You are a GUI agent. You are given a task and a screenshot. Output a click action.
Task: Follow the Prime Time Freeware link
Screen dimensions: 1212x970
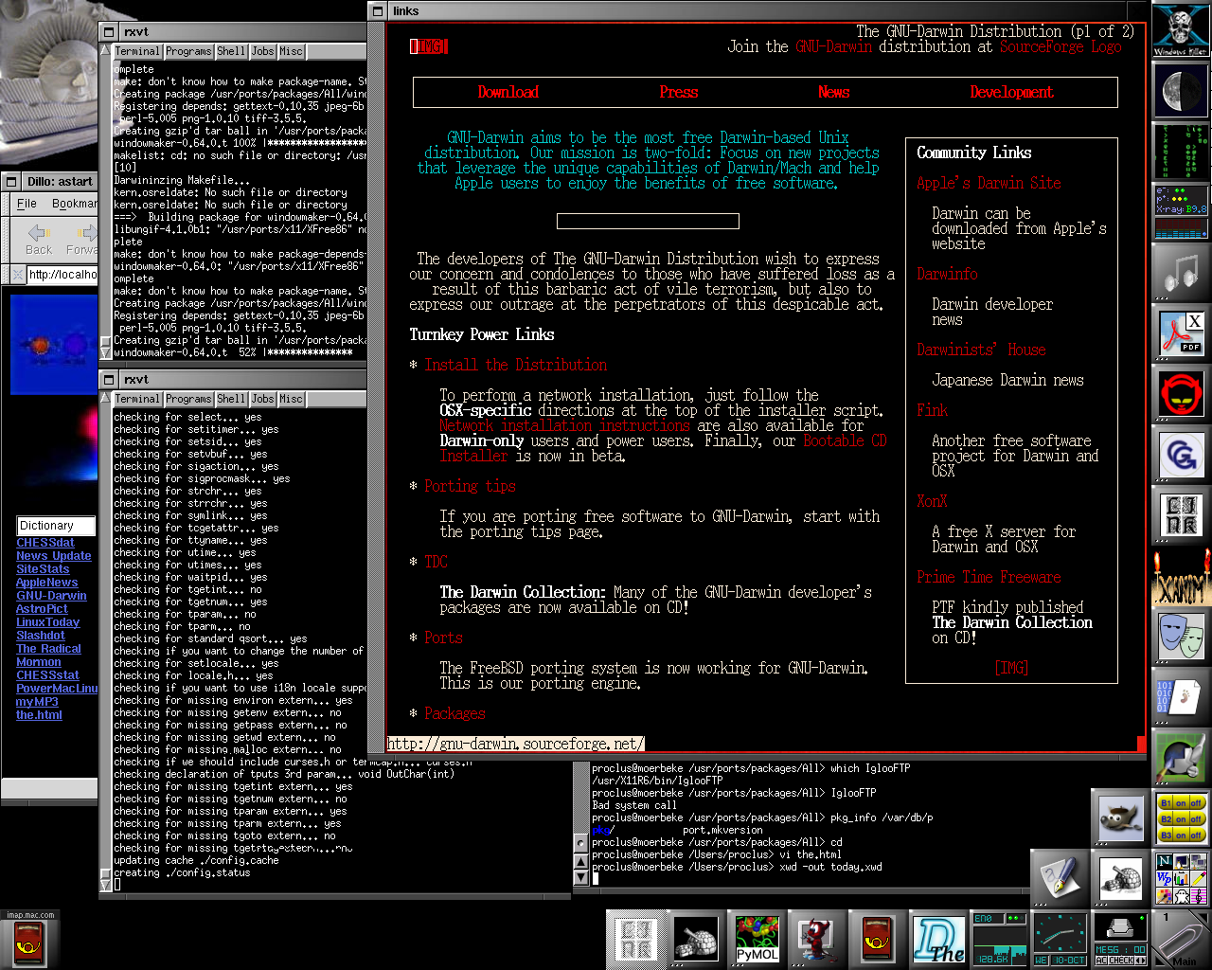989,577
